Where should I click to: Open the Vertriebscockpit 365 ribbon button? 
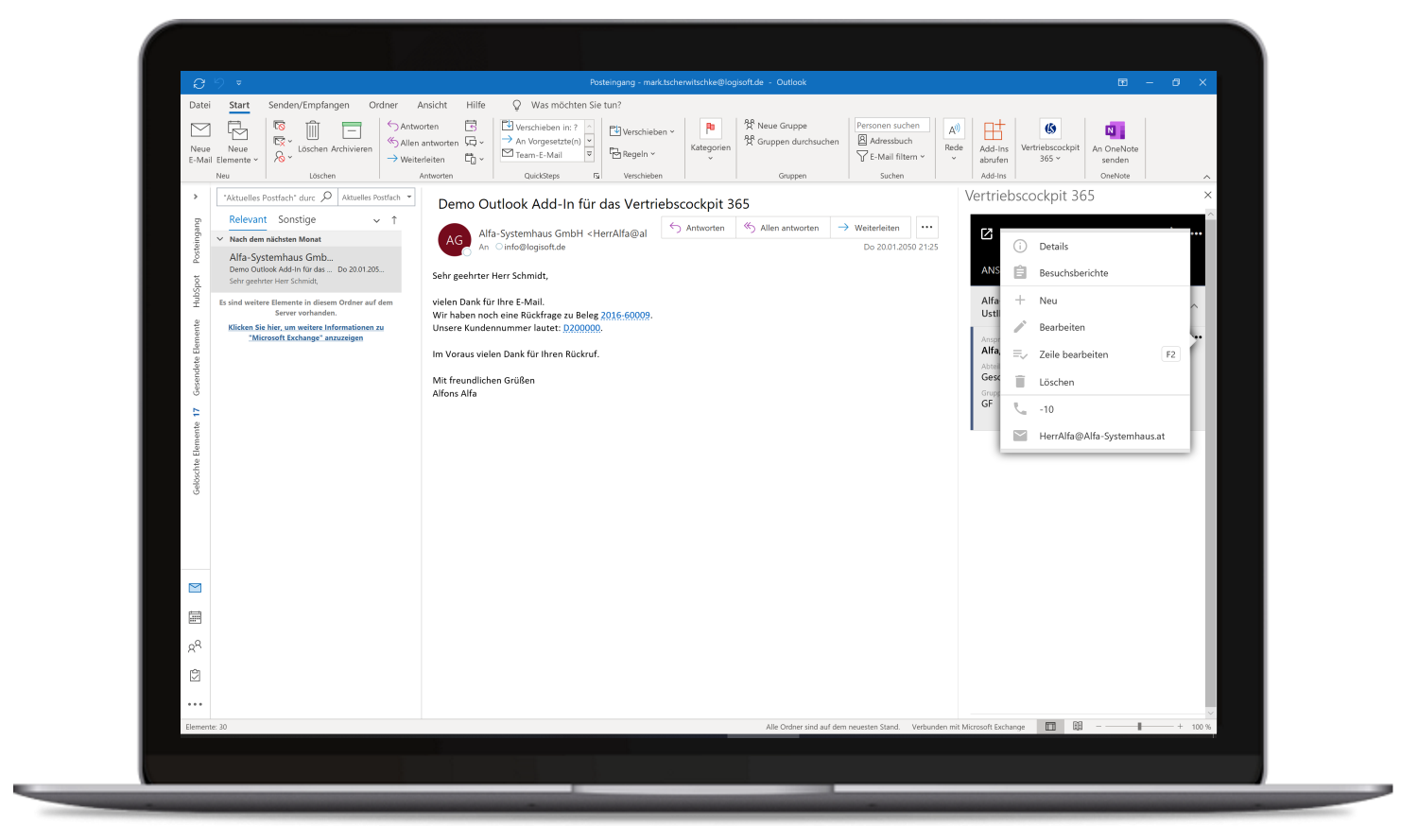tap(1050, 142)
